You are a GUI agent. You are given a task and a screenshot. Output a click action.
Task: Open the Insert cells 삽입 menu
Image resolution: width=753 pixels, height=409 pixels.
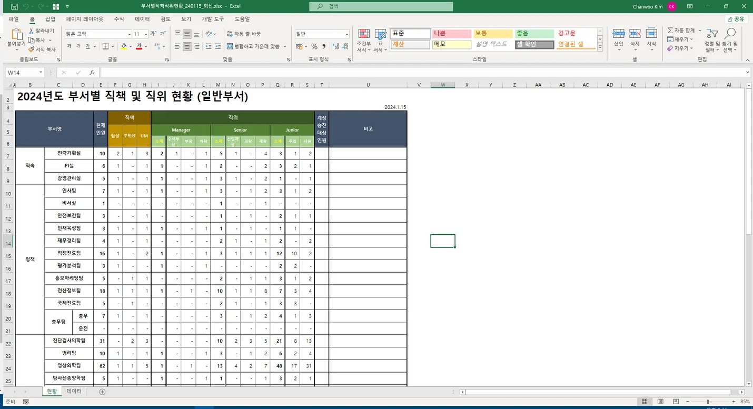(x=618, y=39)
